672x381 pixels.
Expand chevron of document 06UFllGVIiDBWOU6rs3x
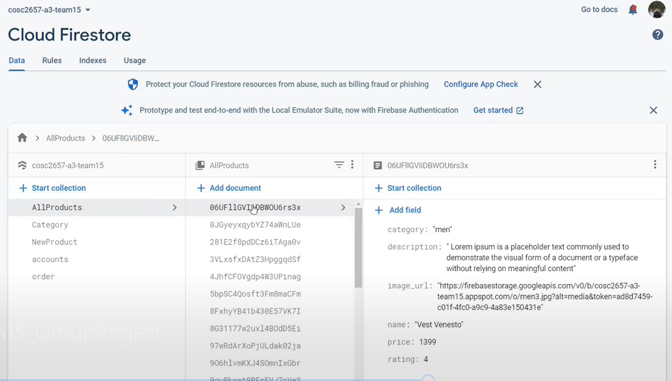click(343, 208)
